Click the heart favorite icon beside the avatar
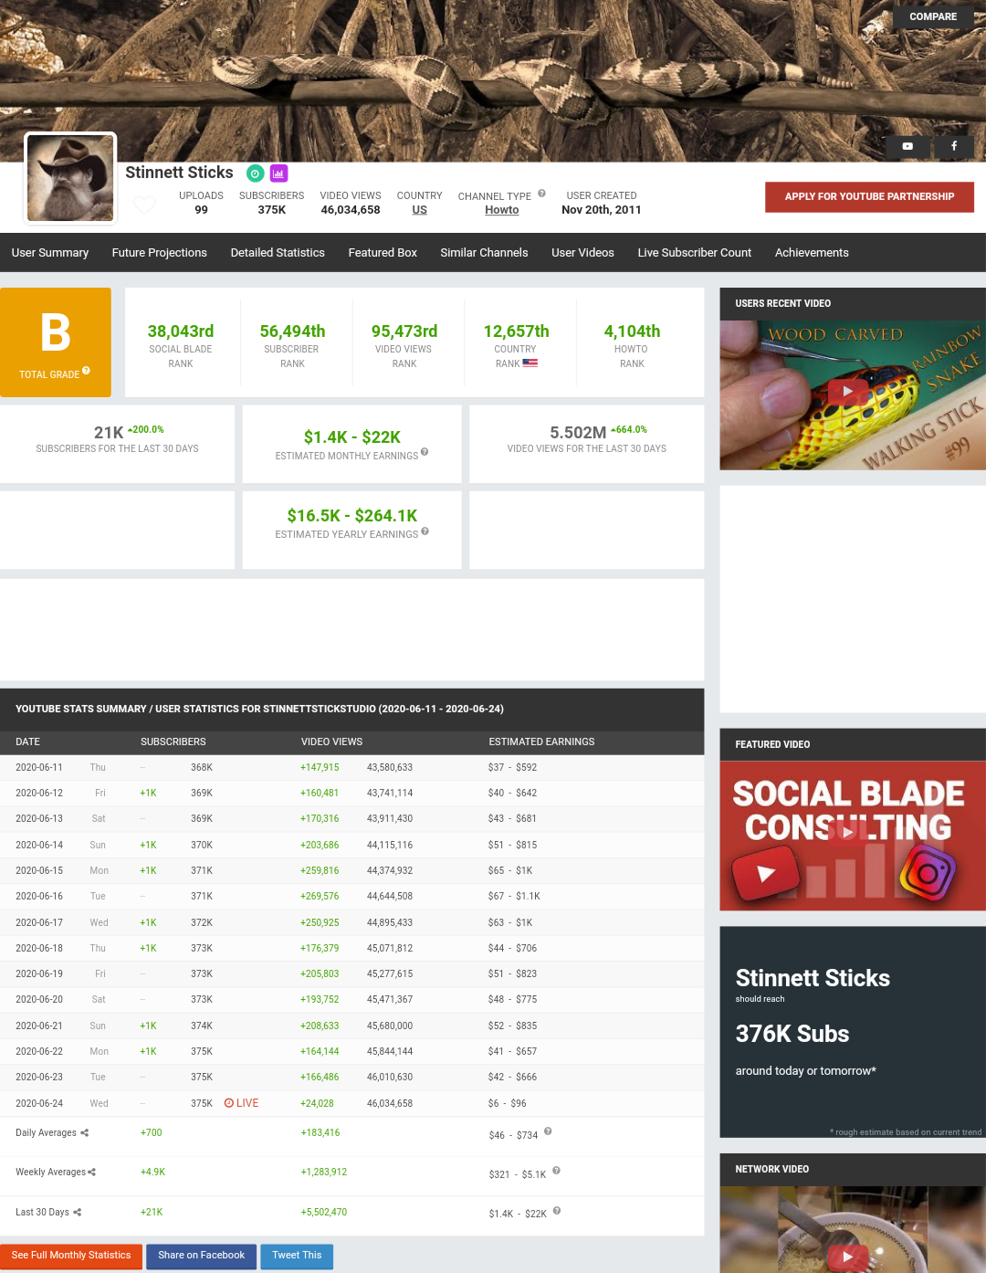This screenshot has height=1273, width=986. pyautogui.click(x=144, y=205)
